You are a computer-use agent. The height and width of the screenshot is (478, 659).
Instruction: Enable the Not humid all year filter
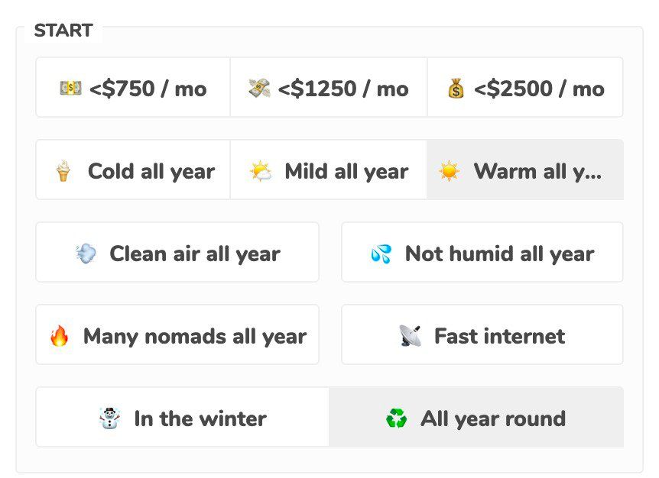(482, 253)
